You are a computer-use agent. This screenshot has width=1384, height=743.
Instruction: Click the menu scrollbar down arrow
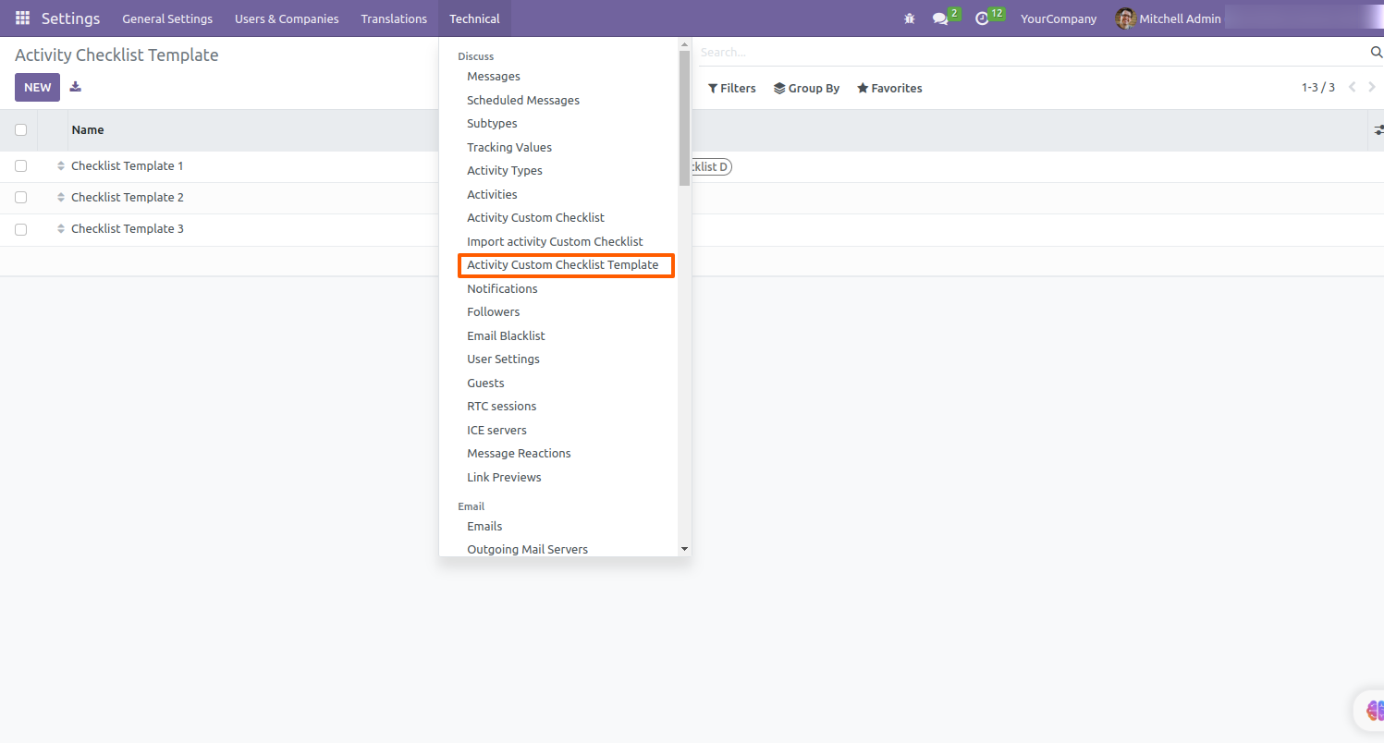(684, 549)
